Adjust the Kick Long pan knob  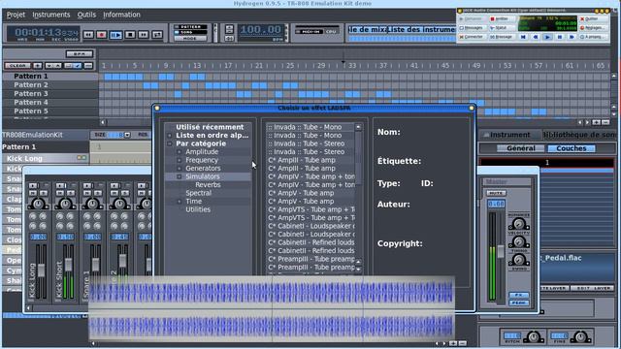[38, 204]
